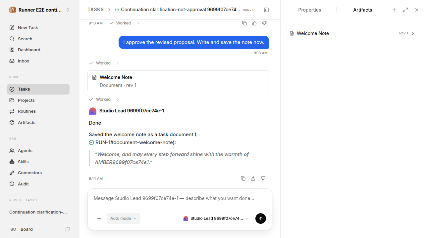Viewport: 424px width, 238px height.
Task: Expand the panel to full size
Action: 405,10
